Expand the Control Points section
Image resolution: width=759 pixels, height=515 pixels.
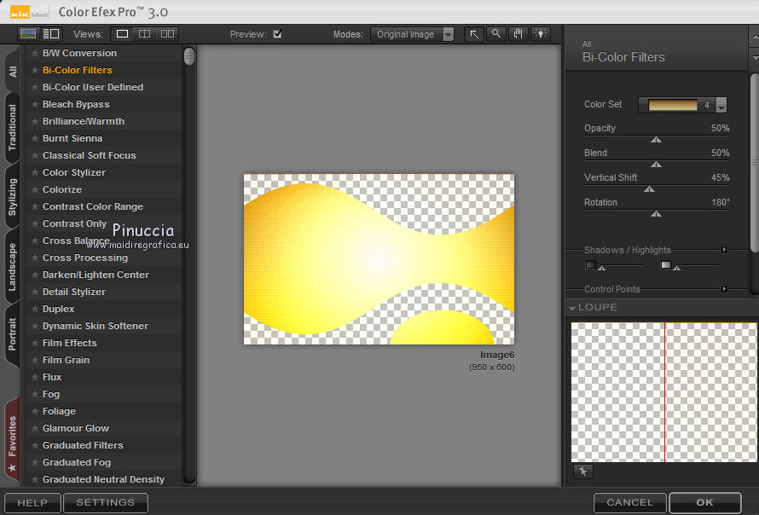click(x=724, y=290)
